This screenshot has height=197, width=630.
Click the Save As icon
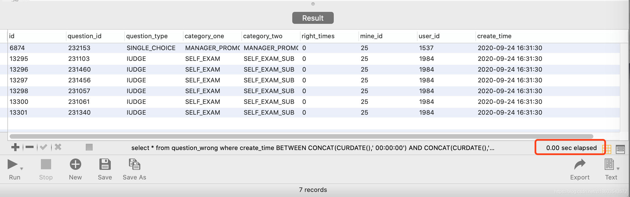pyautogui.click(x=134, y=164)
